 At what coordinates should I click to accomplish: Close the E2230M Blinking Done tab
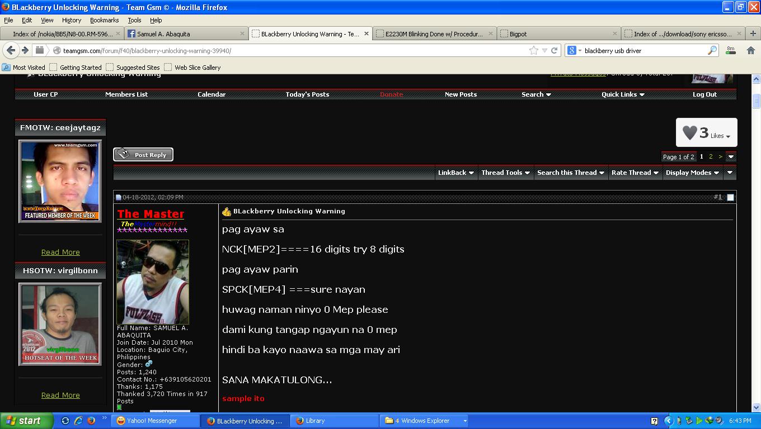491,34
